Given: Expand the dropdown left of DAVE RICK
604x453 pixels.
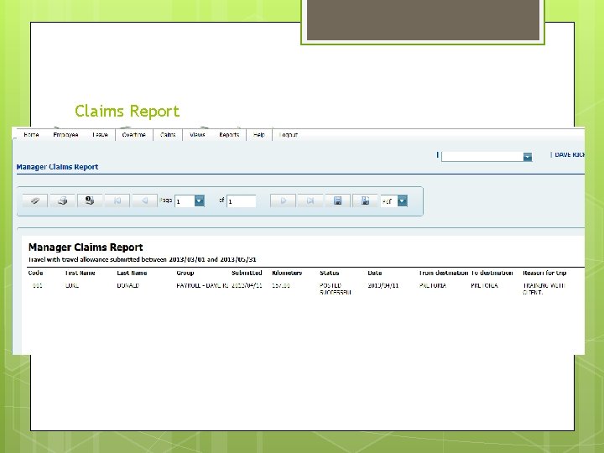Looking at the screenshot, I should click(x=528, y=157).
